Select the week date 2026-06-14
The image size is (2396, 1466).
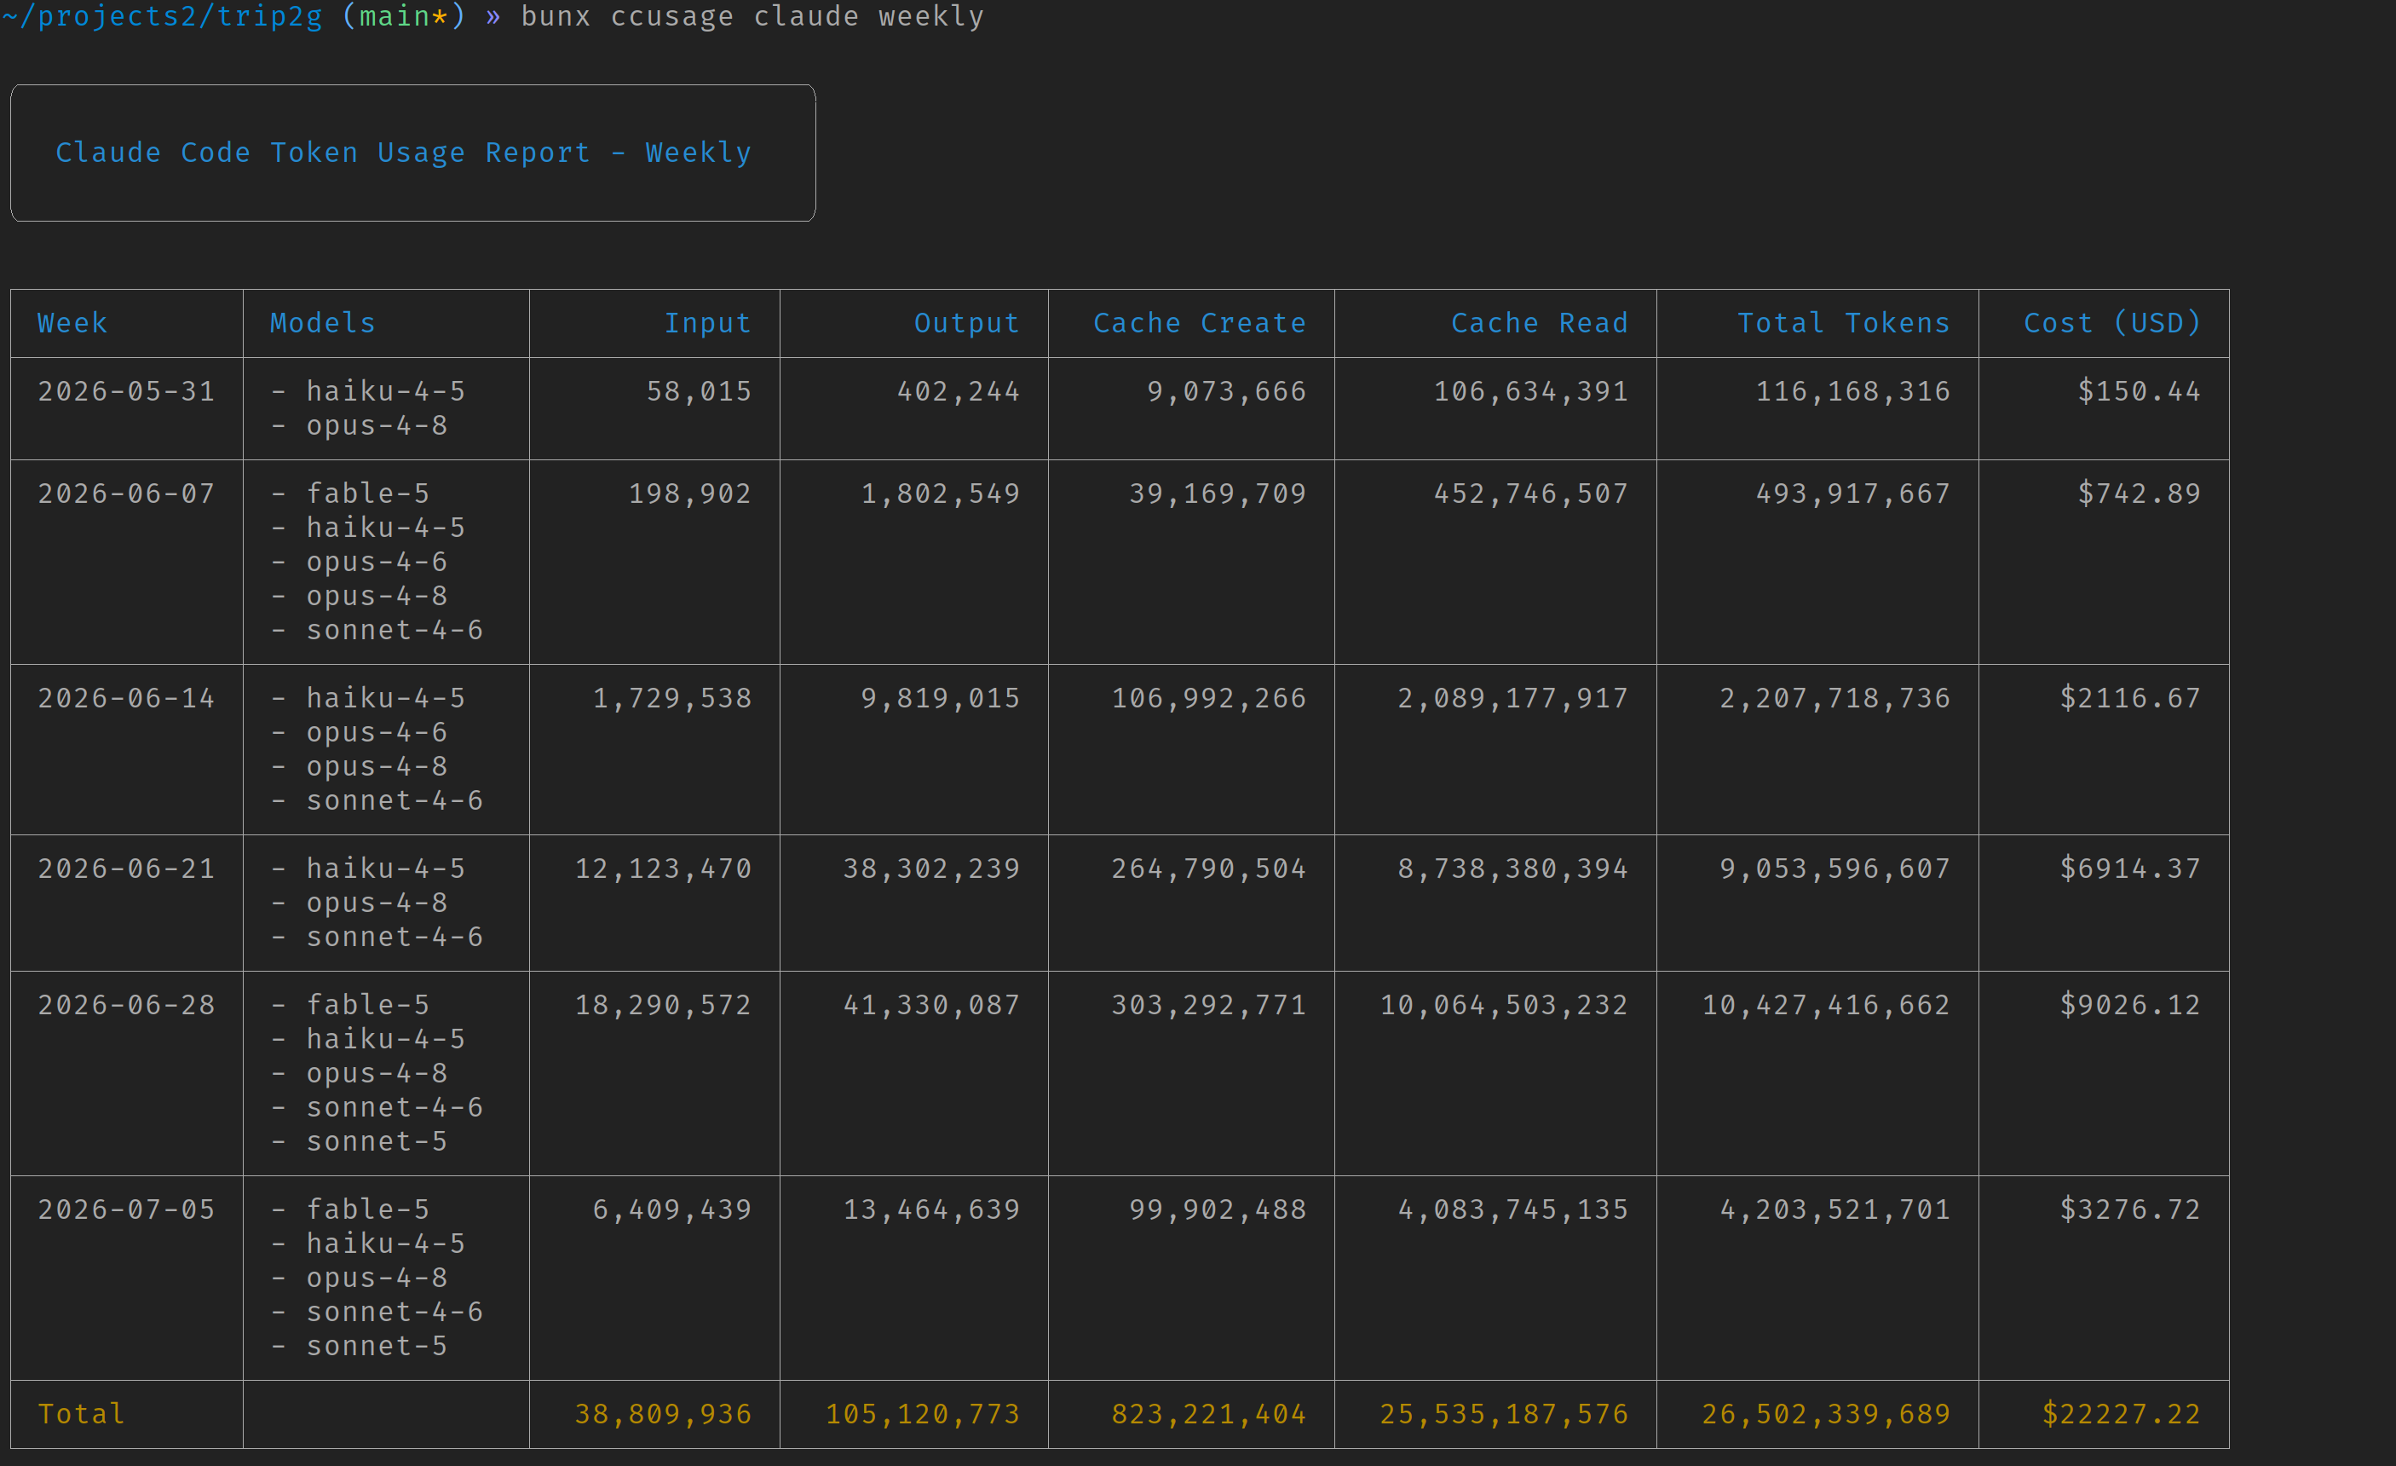(x=126, y=697)
